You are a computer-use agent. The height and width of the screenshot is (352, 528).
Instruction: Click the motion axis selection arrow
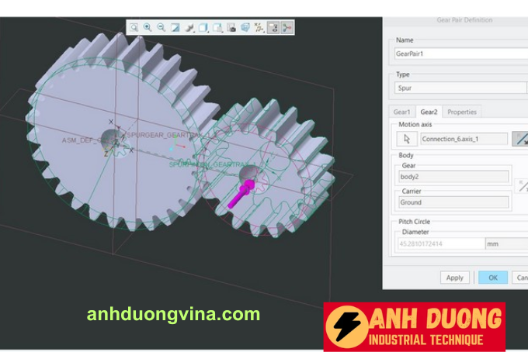pyautogui.click(x=405, y=139)
